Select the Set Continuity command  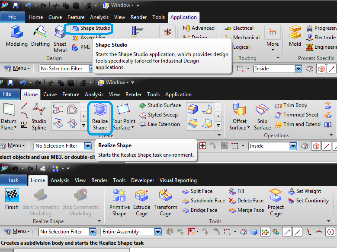tap(308, 201)
